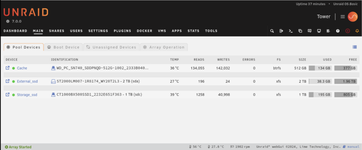
Task: Click the Cache temperature 36 °C
Action: (174, 68)
